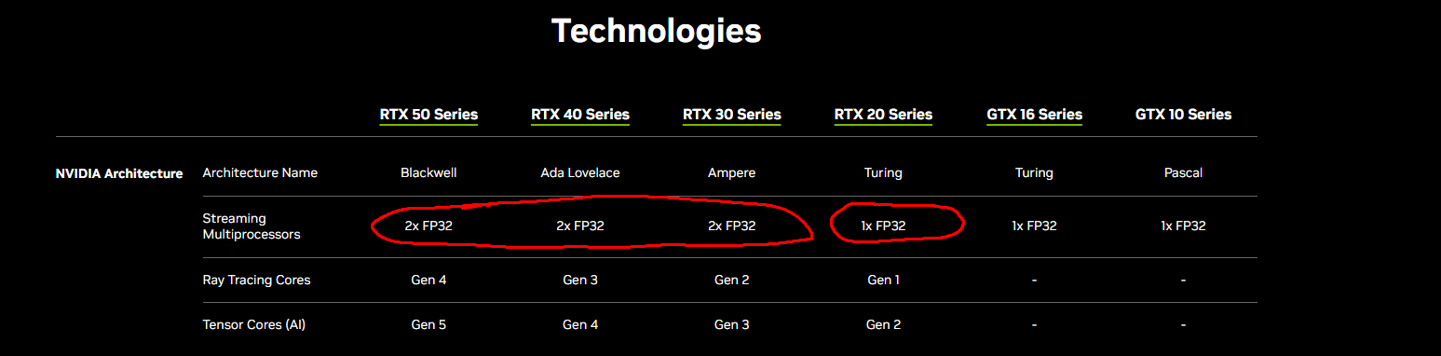
Task: Click the Technologies heading
Action: pos(657,31)
